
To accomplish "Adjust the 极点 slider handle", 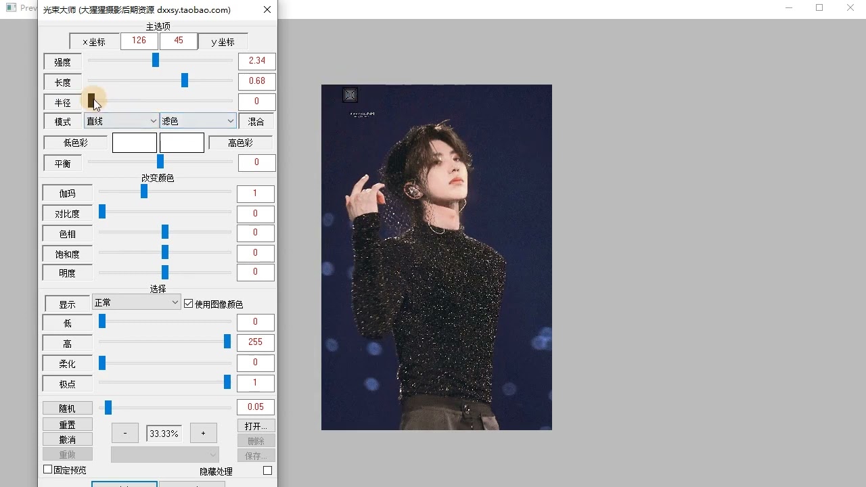I will click(x=227, y=382).
